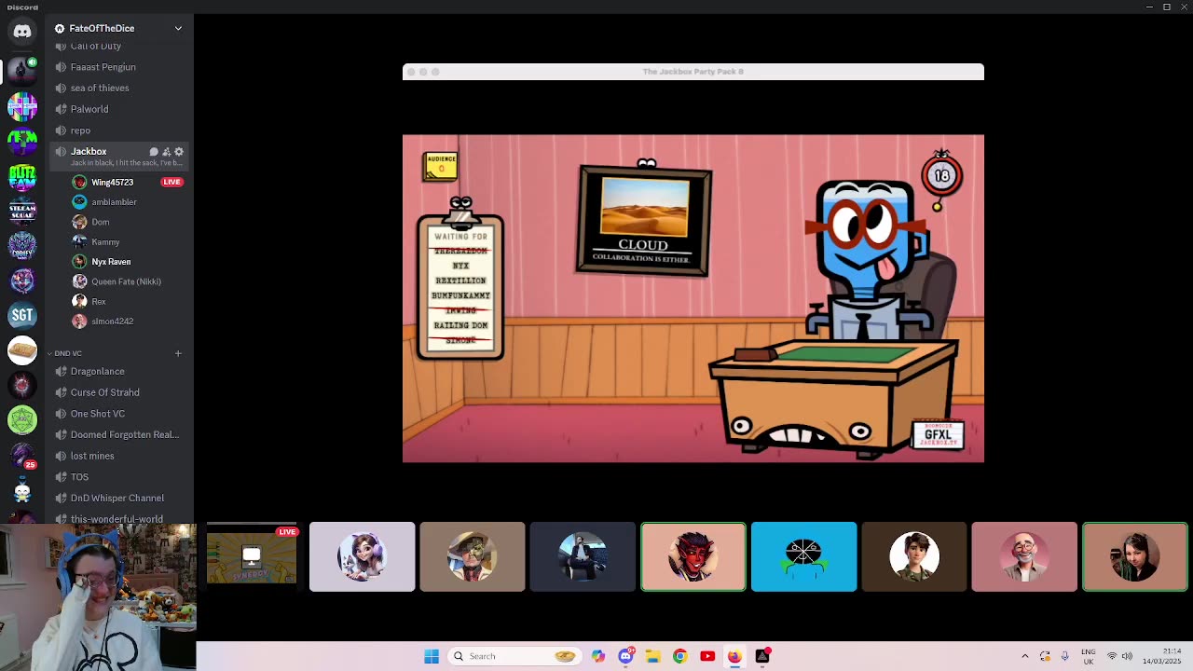
Task: Join the TOS voice channel
Action: 119,477
